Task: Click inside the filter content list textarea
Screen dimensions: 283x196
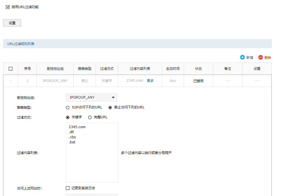Action: [92, 153]
